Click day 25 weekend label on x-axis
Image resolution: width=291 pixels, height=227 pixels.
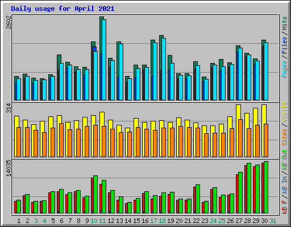click(x=222, y=221)
